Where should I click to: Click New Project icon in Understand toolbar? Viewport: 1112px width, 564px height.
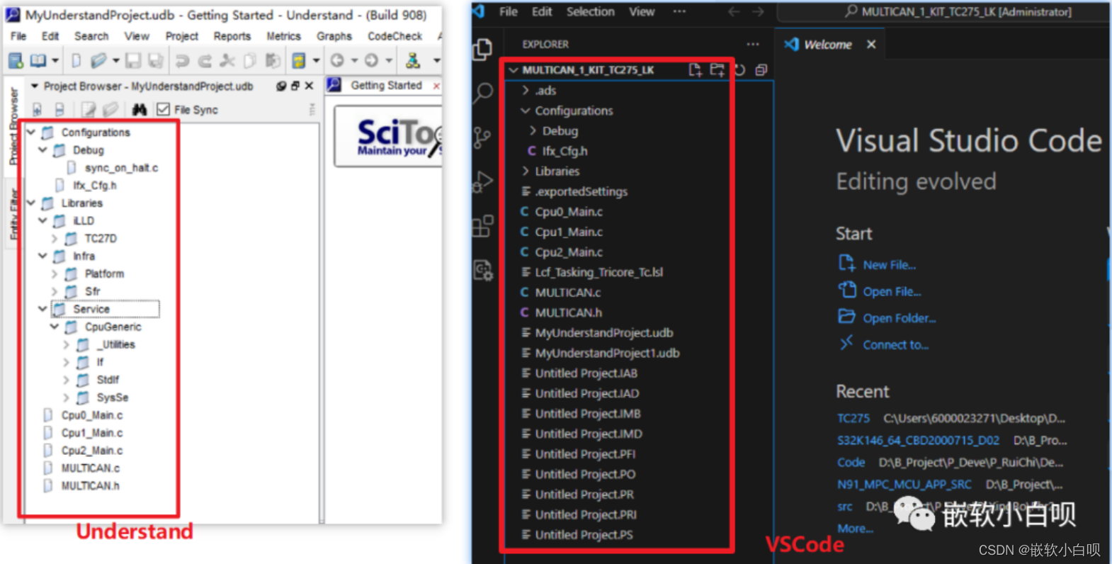pyautogui.click(x=16, y=61)
